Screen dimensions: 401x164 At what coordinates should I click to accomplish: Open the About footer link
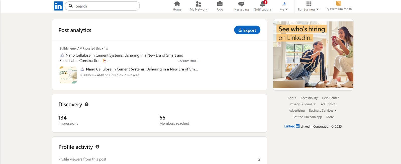click(292, 98)
